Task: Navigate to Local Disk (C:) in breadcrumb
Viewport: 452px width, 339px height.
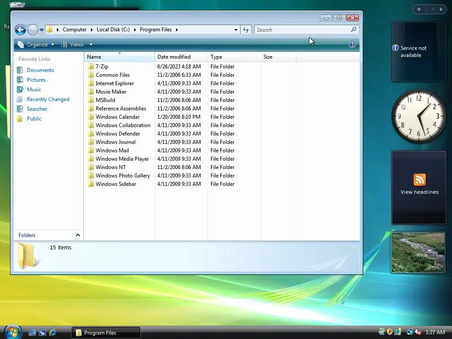Action: (x=113, y=30)
